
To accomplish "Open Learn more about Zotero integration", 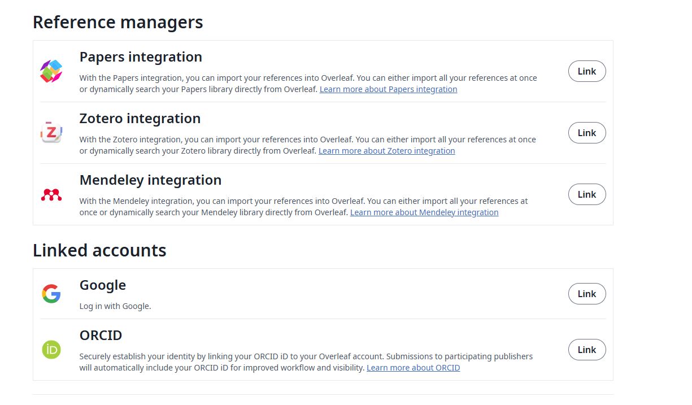I will [386, 151].
